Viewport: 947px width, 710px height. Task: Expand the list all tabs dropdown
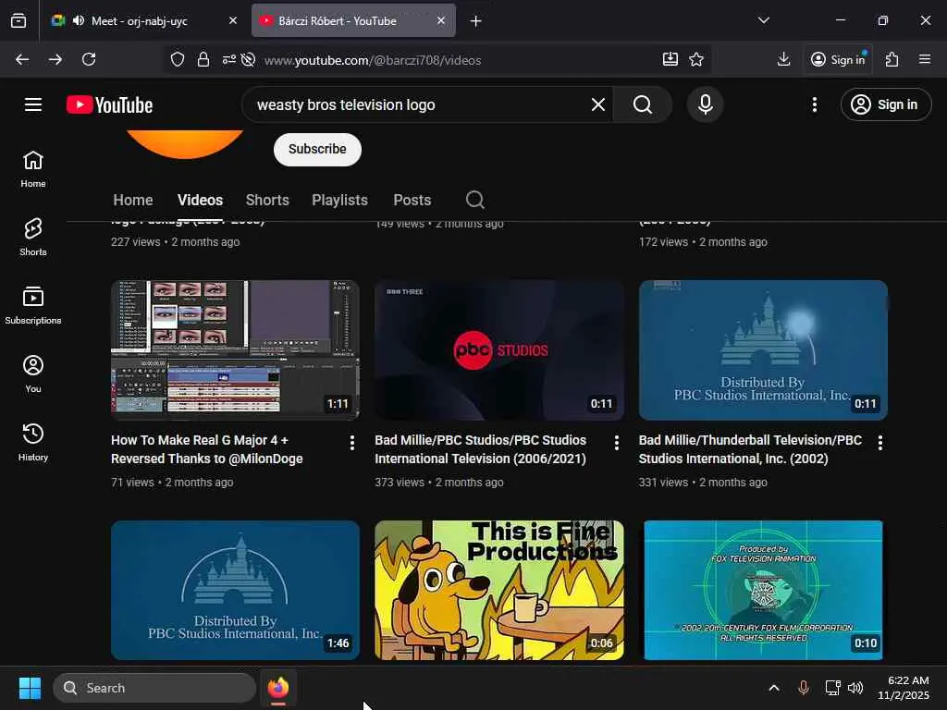[763, 20]
